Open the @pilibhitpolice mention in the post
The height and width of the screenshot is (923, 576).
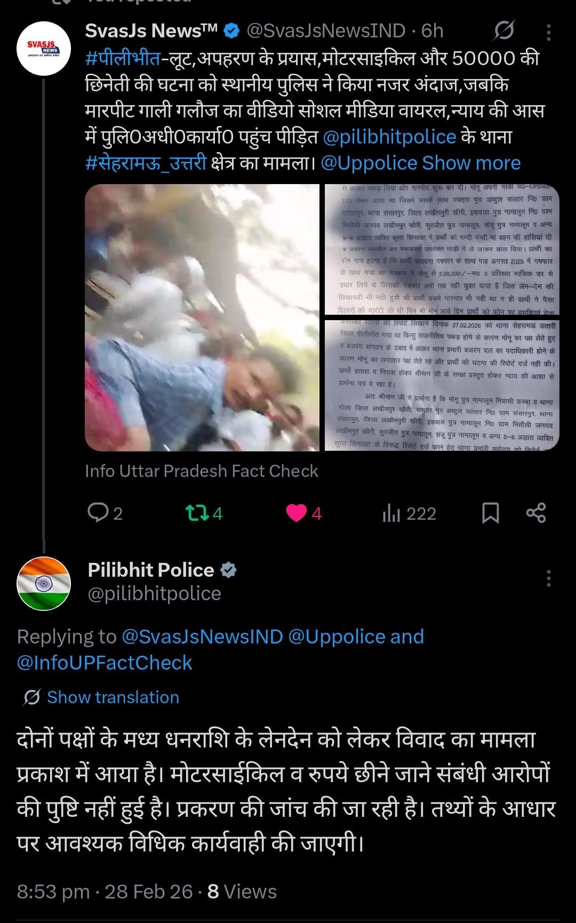[x=389, y=137]
